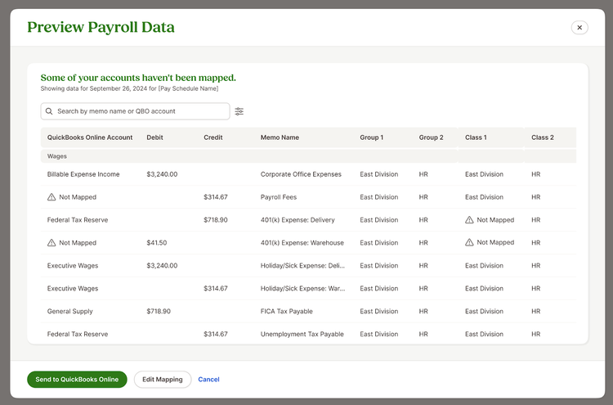Click Not Mapped text in Payroll Fees row
Image resolution: width=613 pixels, height=405 pixels.
(78, 197)
